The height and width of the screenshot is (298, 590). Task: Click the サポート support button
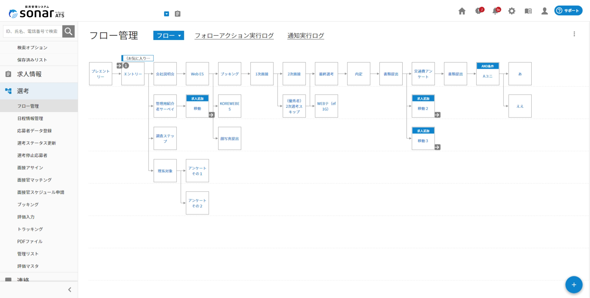pyautogui.click(x=568, y=10)
